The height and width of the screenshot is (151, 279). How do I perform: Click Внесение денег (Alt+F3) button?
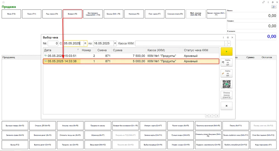click(42, 135)
